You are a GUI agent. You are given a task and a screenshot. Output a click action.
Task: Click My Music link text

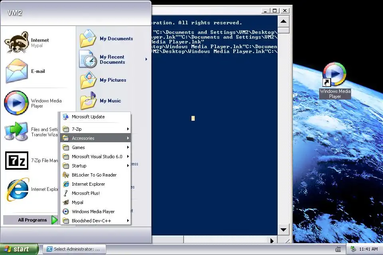[110, 101]
